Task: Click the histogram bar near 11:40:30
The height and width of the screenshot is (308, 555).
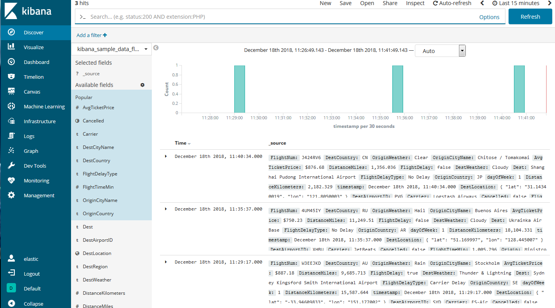Action: pyautogui.click(x=519, y=89)
